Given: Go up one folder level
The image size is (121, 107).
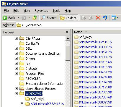Looking at the screenshot, I should (x=35, y=18).
